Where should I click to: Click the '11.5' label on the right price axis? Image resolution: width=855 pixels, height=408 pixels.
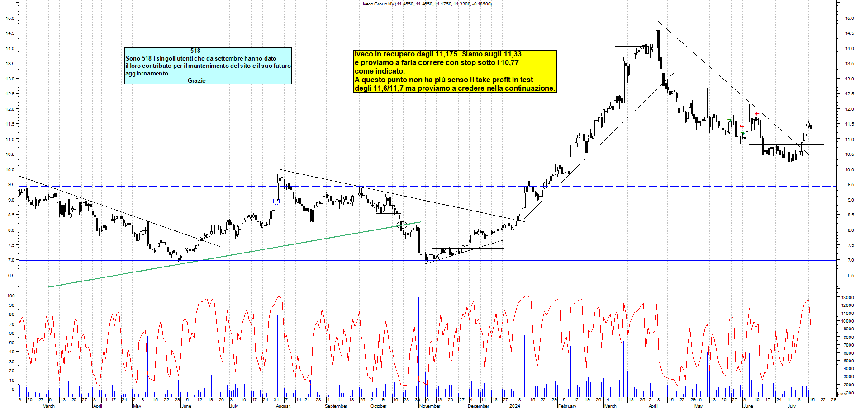tap(850, 124)
